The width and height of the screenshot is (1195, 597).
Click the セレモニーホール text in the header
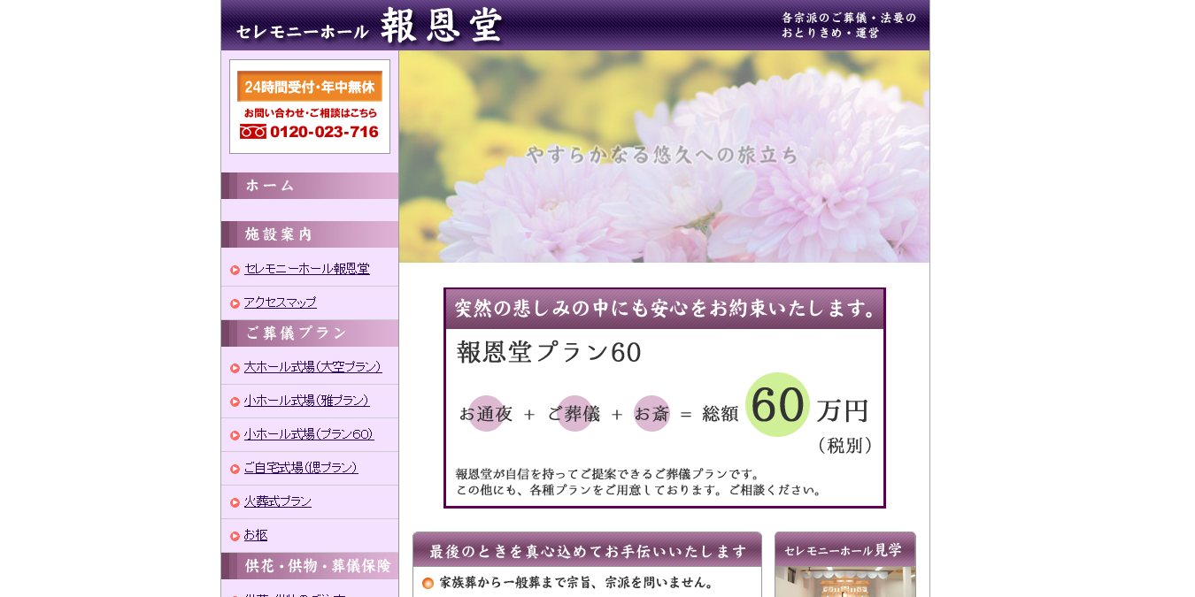[303, 32]
